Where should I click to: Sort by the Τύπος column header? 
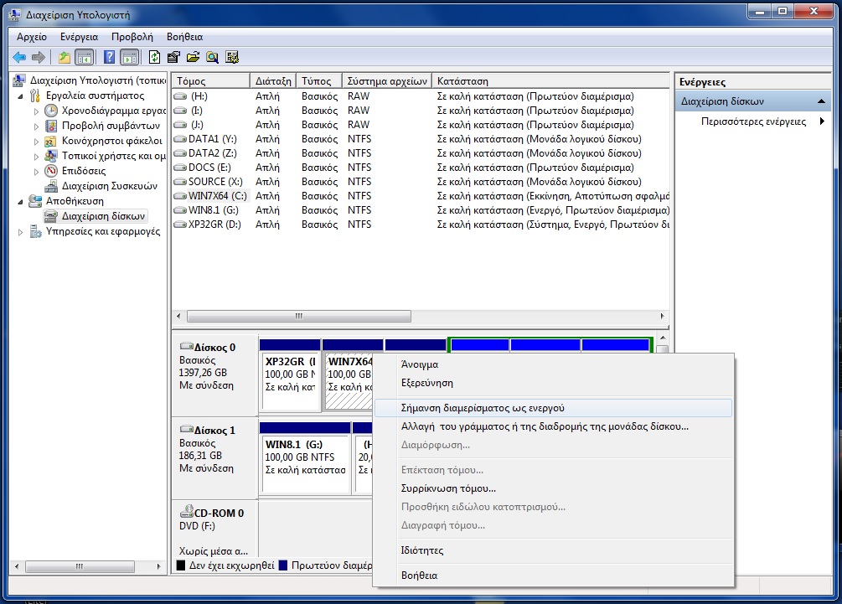coord(319,80)
